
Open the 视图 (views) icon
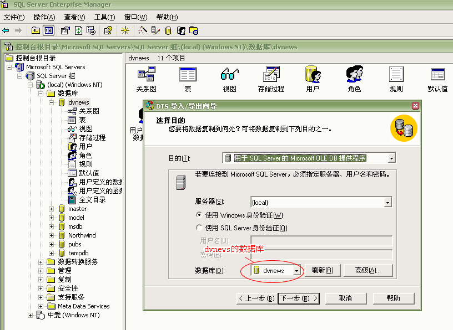point(229,76)
